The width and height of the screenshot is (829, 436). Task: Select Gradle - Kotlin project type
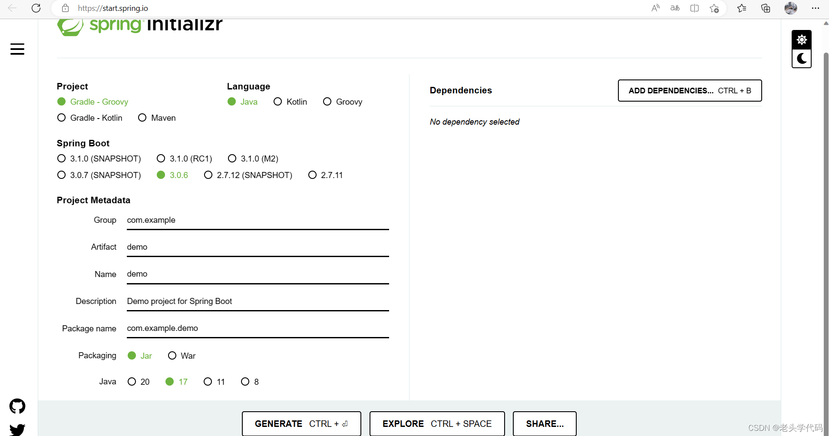tap(90, 118)
